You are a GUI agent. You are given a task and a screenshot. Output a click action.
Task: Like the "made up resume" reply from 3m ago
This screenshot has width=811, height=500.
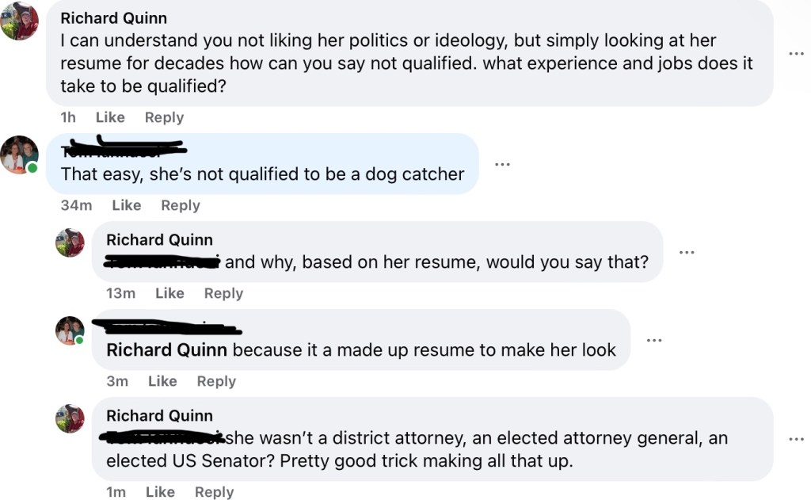click(162, 381)
